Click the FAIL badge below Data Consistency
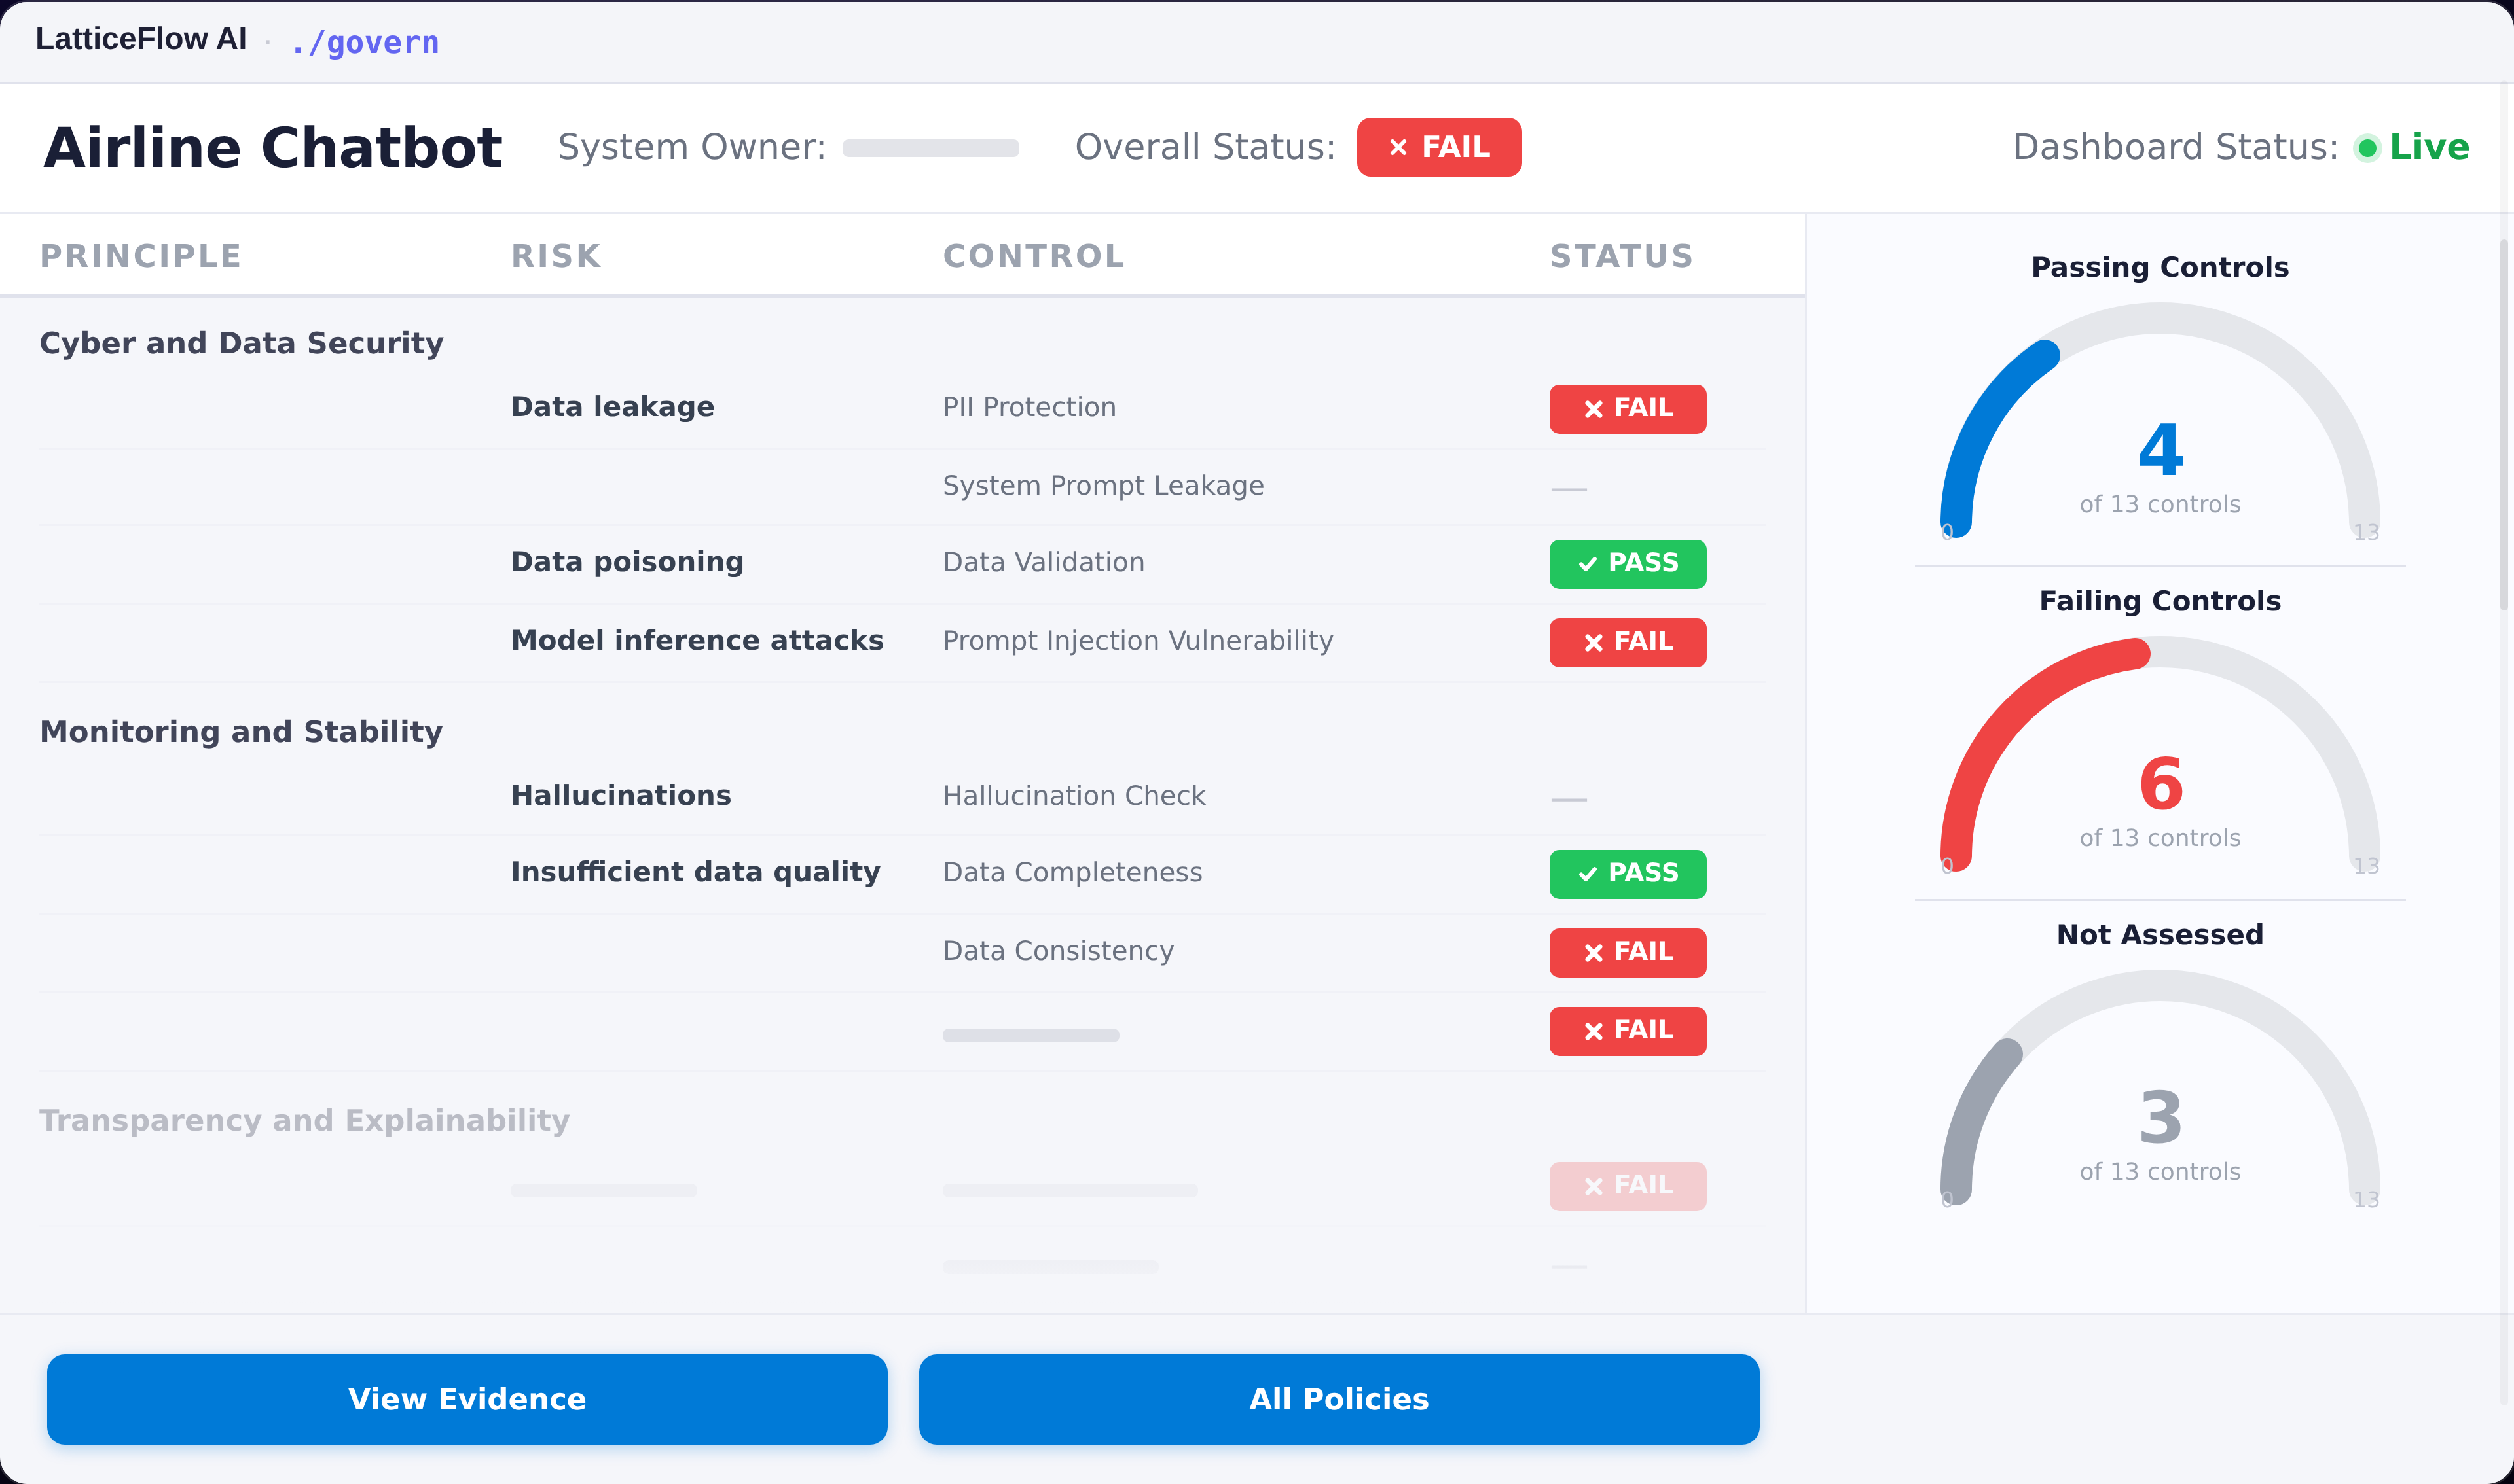The width and height of the screenshot is (2514, 1484). 1627,1031
